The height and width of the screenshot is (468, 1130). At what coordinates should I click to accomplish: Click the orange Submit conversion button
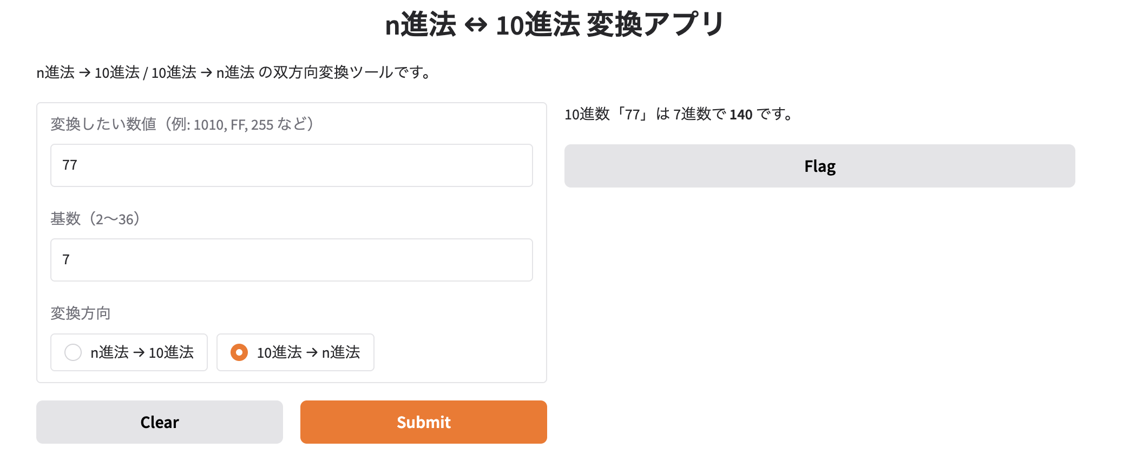pos(424,422)
